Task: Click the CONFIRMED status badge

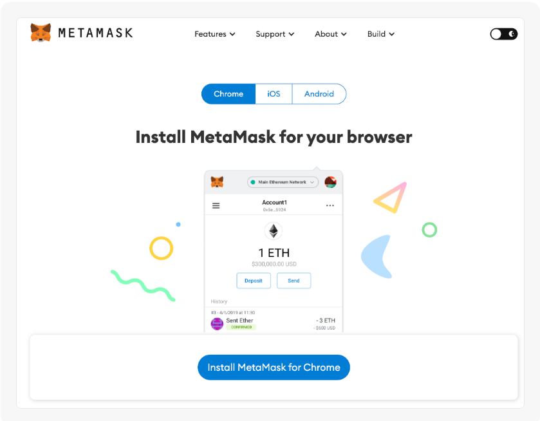Action: pos(241,327)
